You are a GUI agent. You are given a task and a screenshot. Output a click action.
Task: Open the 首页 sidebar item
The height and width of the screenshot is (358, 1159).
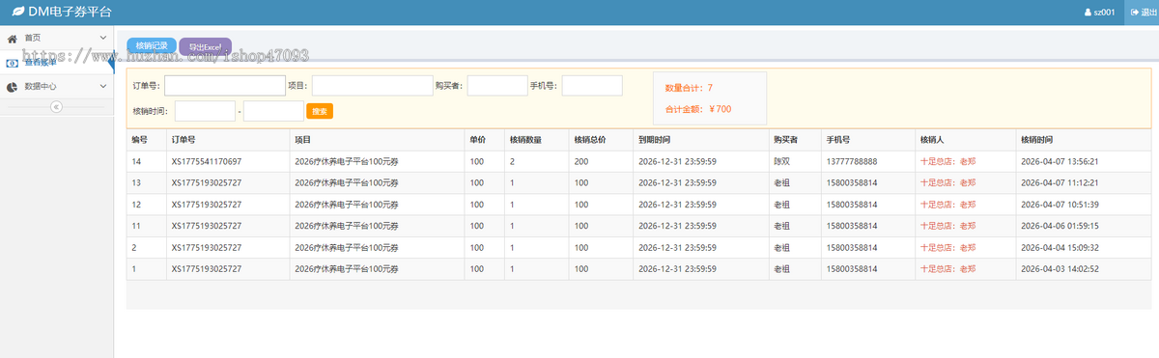57,38
